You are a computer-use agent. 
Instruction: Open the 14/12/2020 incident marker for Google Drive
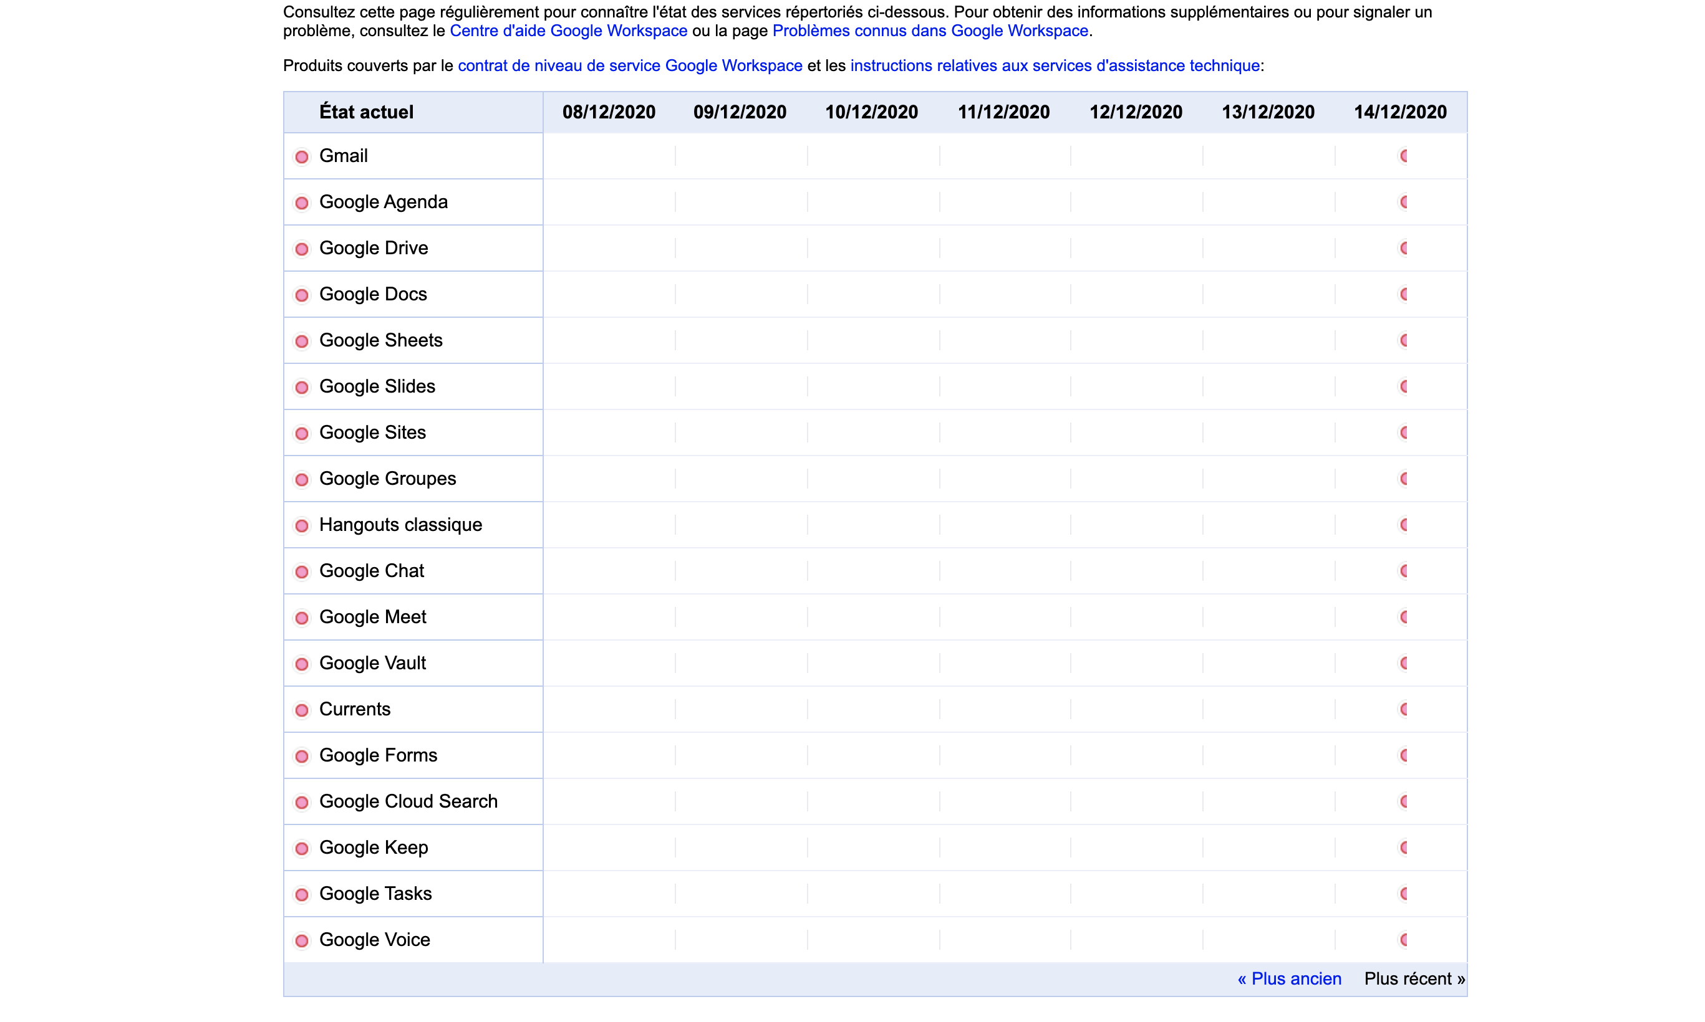(1403, 249)
